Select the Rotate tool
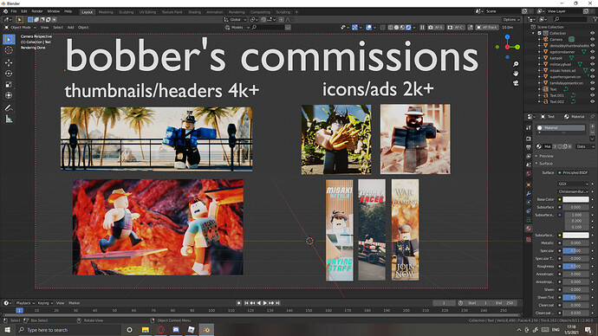Viewport: 598px width, 336px height. pos(9,74)
